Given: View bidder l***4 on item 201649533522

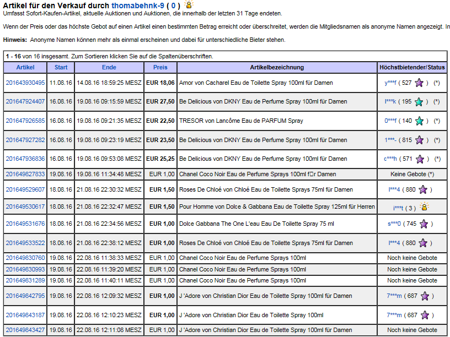Looking at the screenshot, I should pyautogui.click(x=394, y=243).
